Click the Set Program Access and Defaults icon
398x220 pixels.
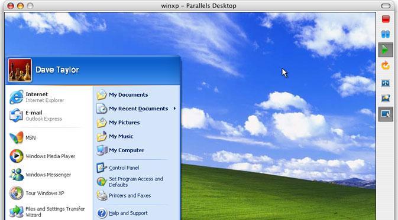point(102,182)
